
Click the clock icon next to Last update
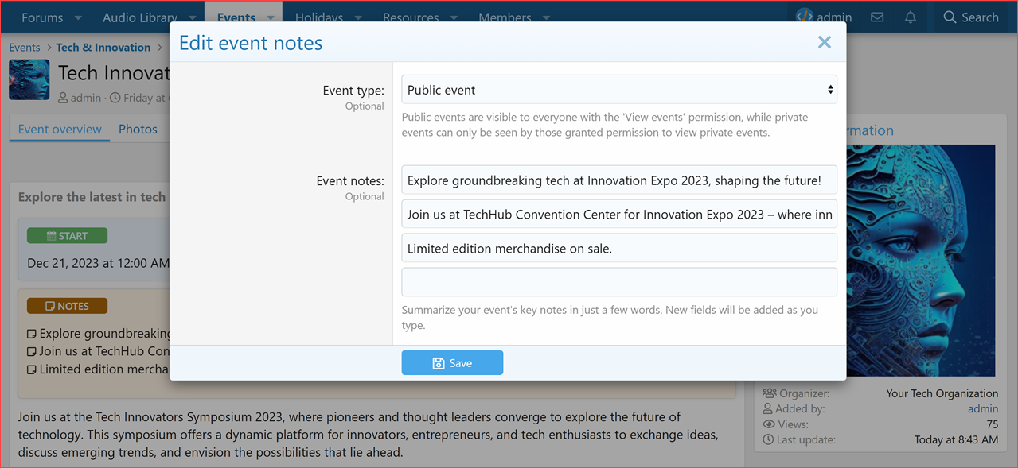click(769, 439)
